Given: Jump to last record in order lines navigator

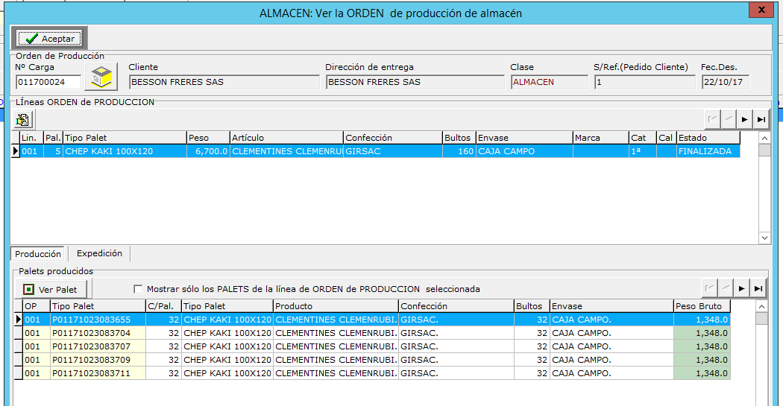Looking at the screenshot, I should pyautogui.click(x=760, y=119).
